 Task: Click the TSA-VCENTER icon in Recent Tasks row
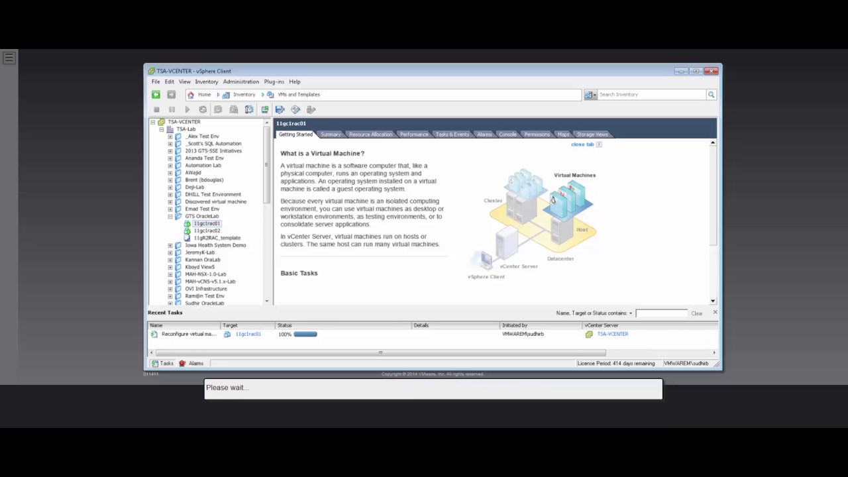tap(589, 335)
